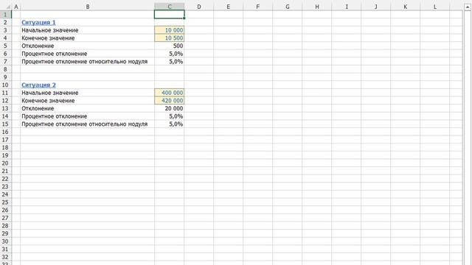This screenshot has height=265, width=472.
Task: Select the 5,0% value in row 14
Action: [x=170, y=116]
